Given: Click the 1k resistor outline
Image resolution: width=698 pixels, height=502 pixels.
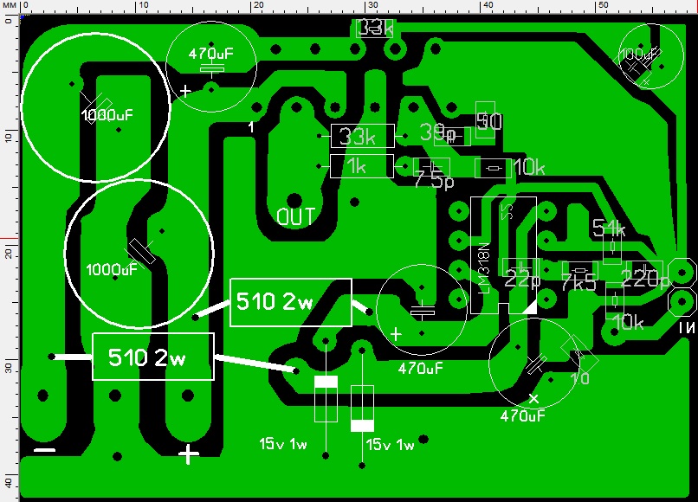Looking at the screenshot, I should tap(362, 166).
